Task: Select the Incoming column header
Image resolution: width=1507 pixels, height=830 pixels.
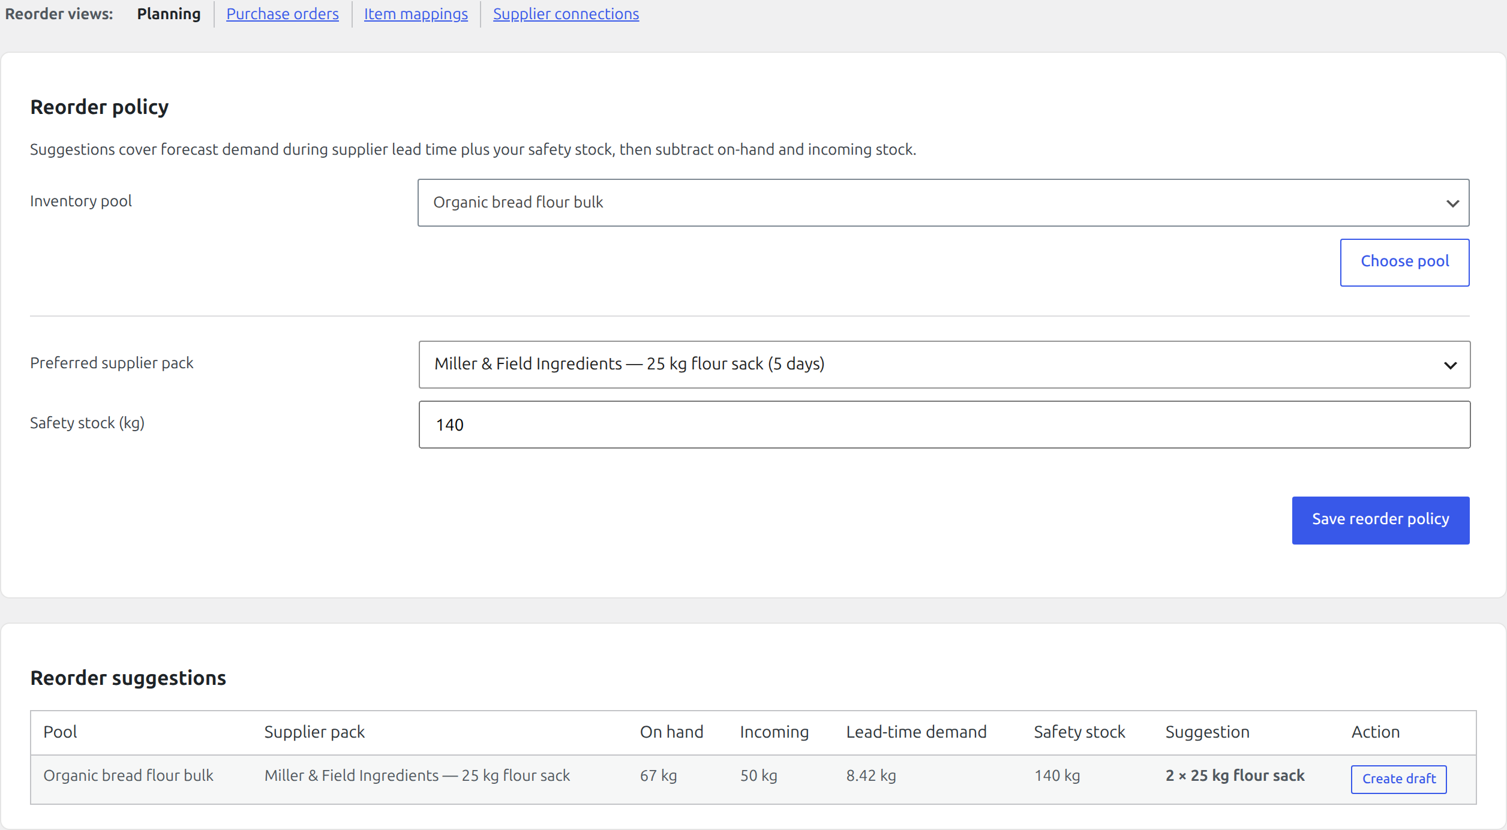Action: tap(774, 732)
